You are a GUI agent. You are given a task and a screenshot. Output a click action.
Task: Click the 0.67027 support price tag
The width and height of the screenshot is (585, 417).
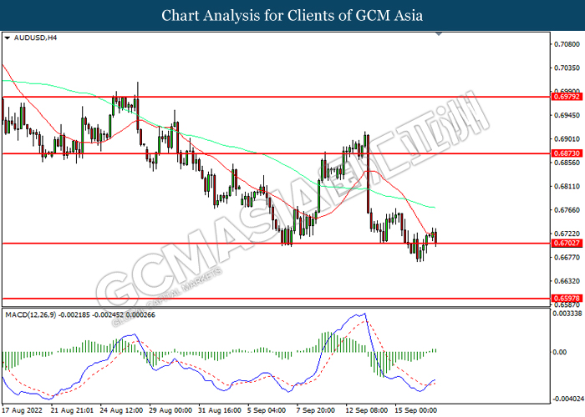click(x=567, y=244)
